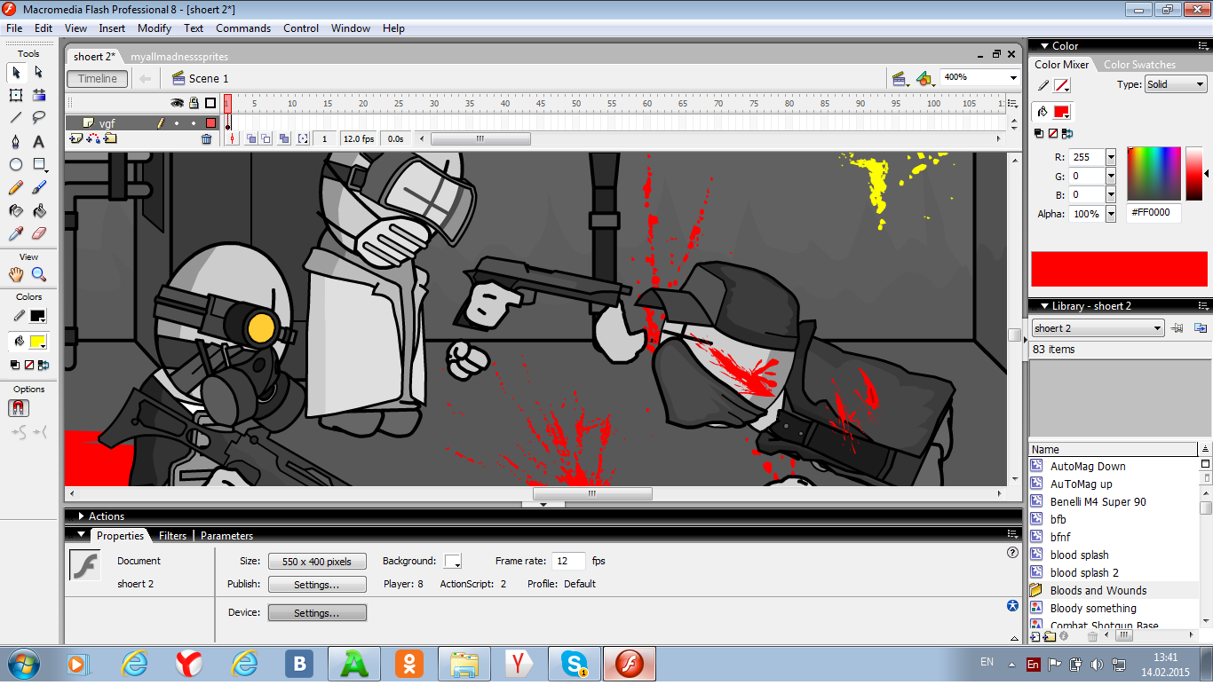Click the Center Frame button
Image resolution: width=1213 pixels, height=685 pixels.
(232, 138)
